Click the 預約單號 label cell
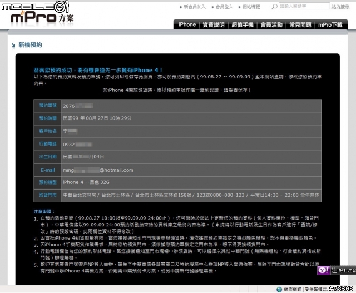 point(48,106)
